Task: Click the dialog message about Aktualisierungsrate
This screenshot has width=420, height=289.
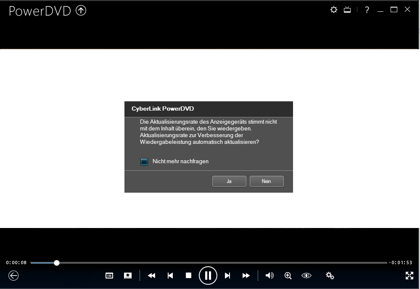Action: pos(209,132)
